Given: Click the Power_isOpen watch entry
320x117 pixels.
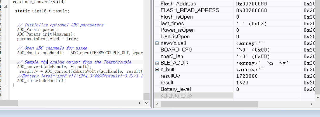Looking at the screenshot, I should pyautogui.click(x=178, y=30).
